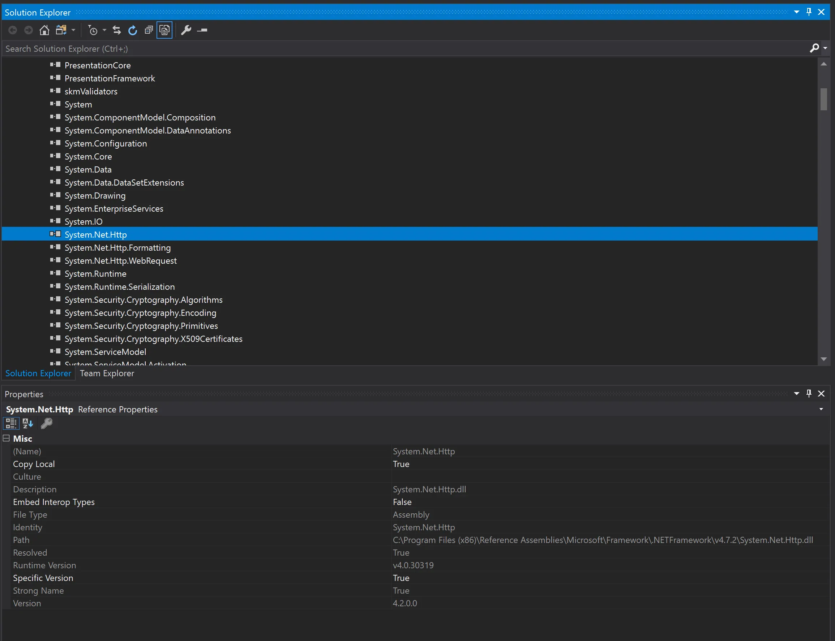Click Switch Views folder icon
The height and width of the screenshot is (641, 835).
(x=61, y=30)
